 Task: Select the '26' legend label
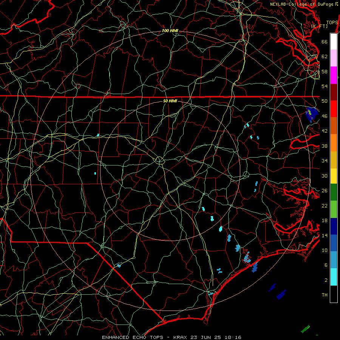point(325,191)
